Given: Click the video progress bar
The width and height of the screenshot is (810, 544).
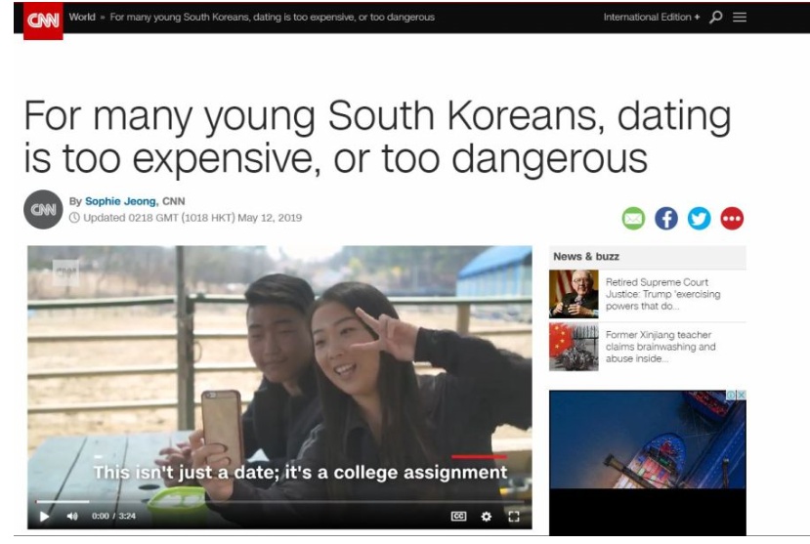Looking at the screenshot, I should tap(279, 501).
